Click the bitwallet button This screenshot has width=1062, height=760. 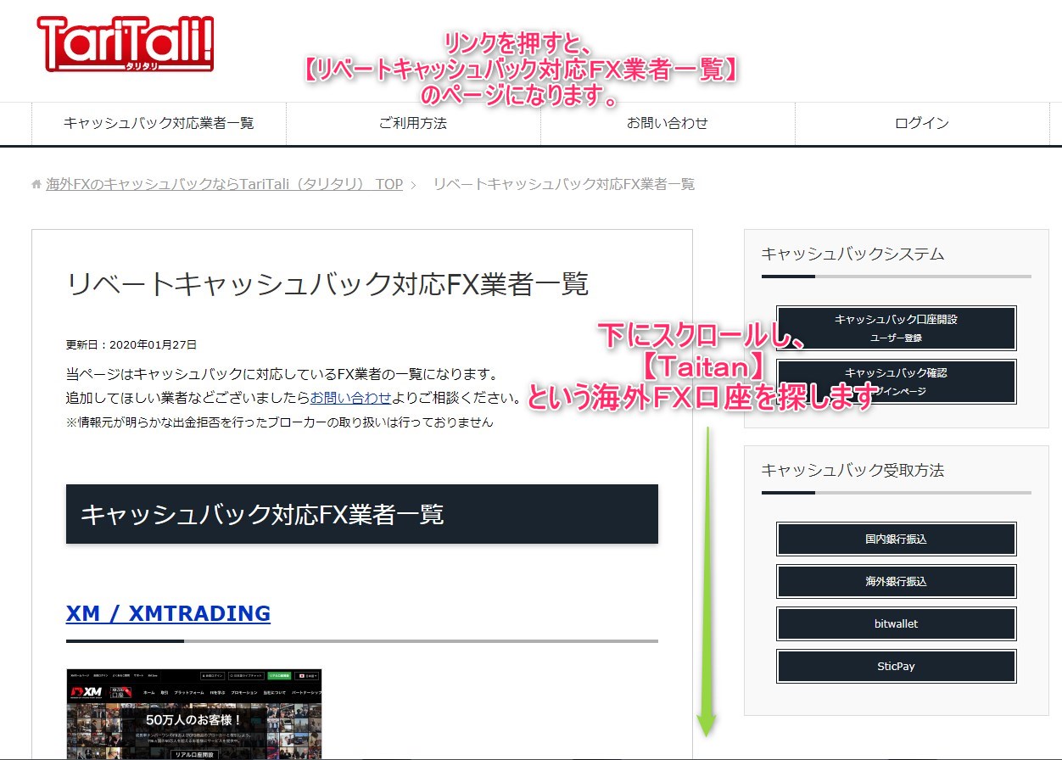click(x=897, y=624)
